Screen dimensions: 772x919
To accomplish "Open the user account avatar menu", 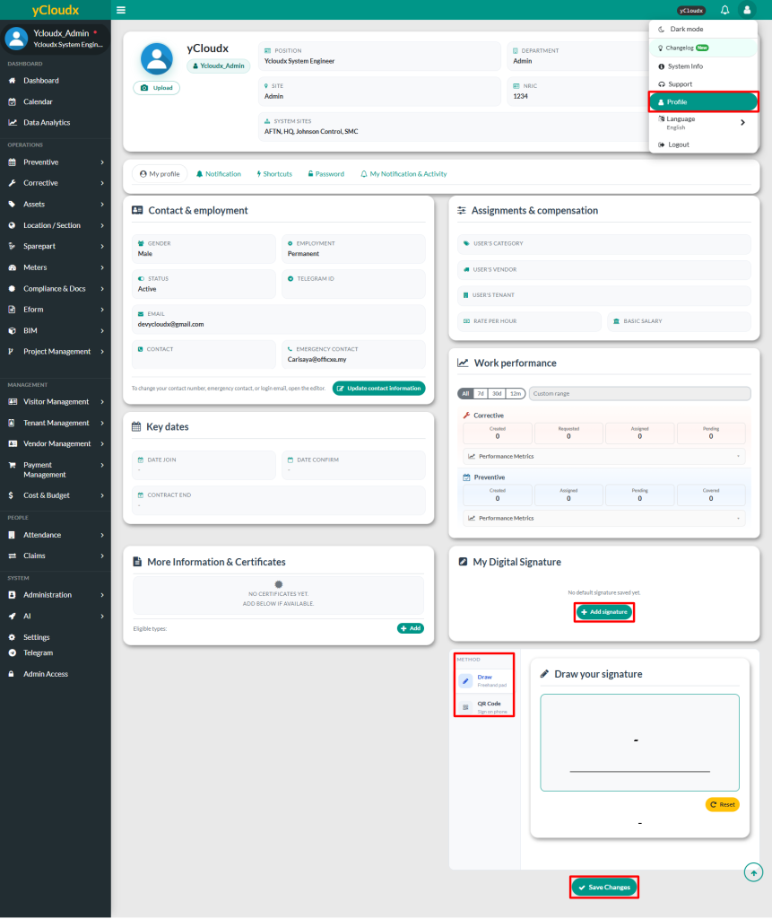I will (x=747, y=10).
